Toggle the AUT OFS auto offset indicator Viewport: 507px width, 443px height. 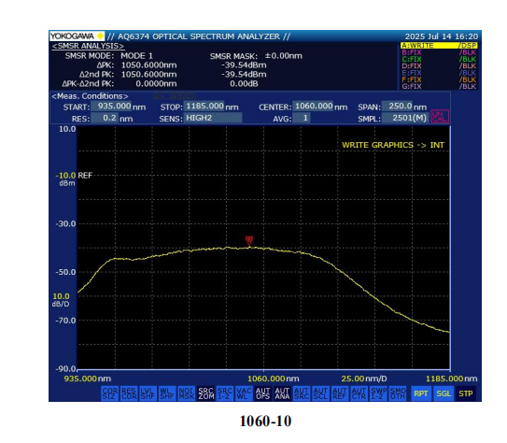[263, 393]
